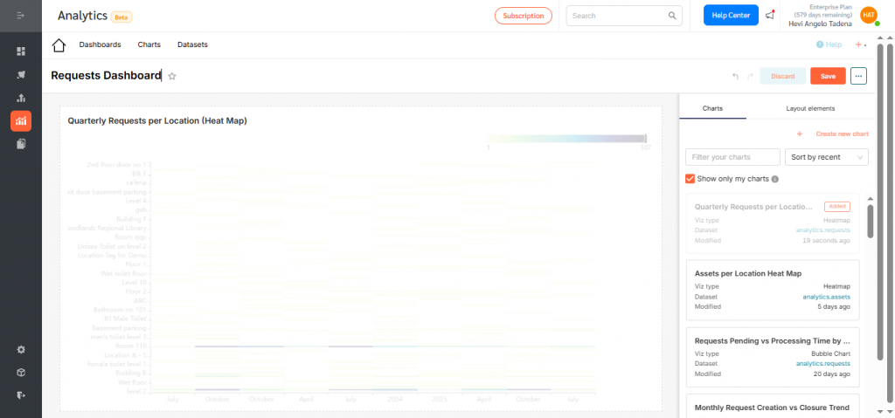Uncheck the Show only my charts checkbox
The height and width of the screenshot is (418, 895).
click(690, 179)
